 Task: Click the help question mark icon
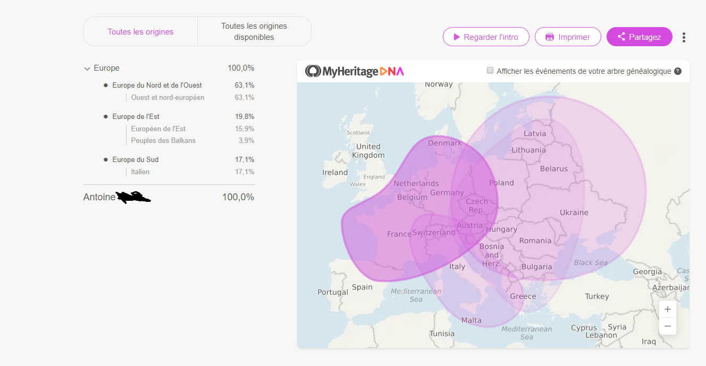point(678,71)
